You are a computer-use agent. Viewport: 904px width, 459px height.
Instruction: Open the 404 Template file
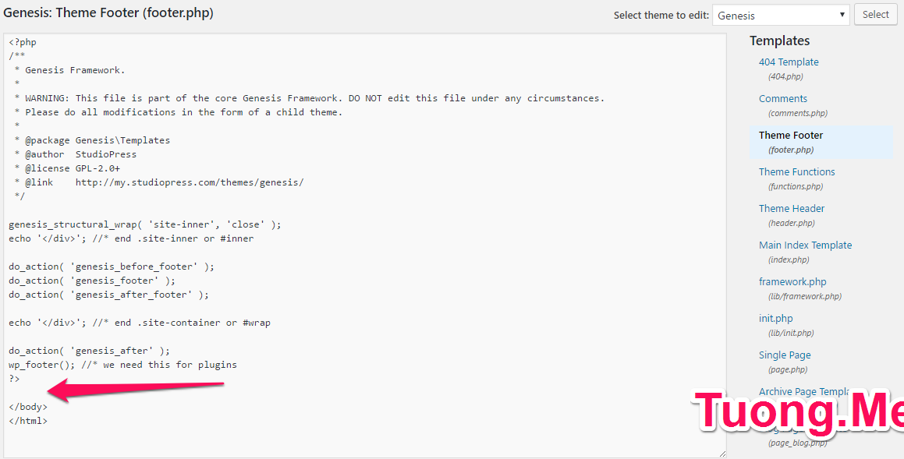point(789,62)
